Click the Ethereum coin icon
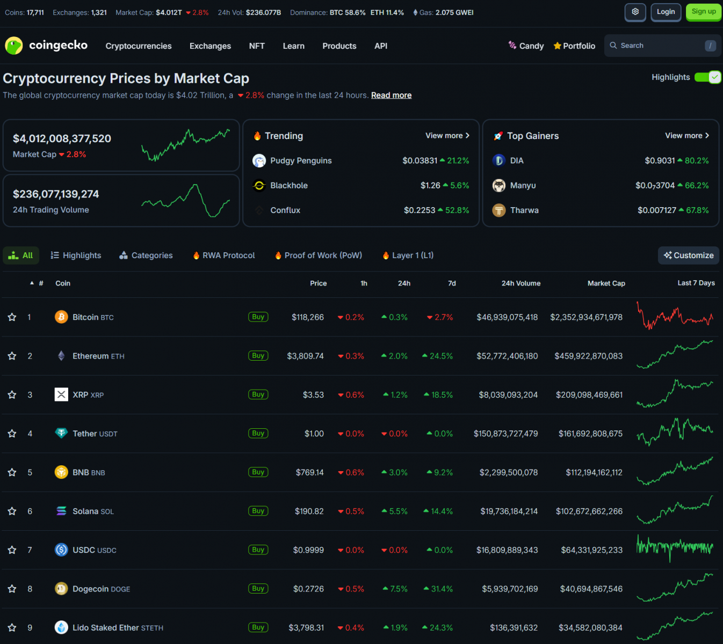This screenshot has width=723, height=644. [61, 356]
